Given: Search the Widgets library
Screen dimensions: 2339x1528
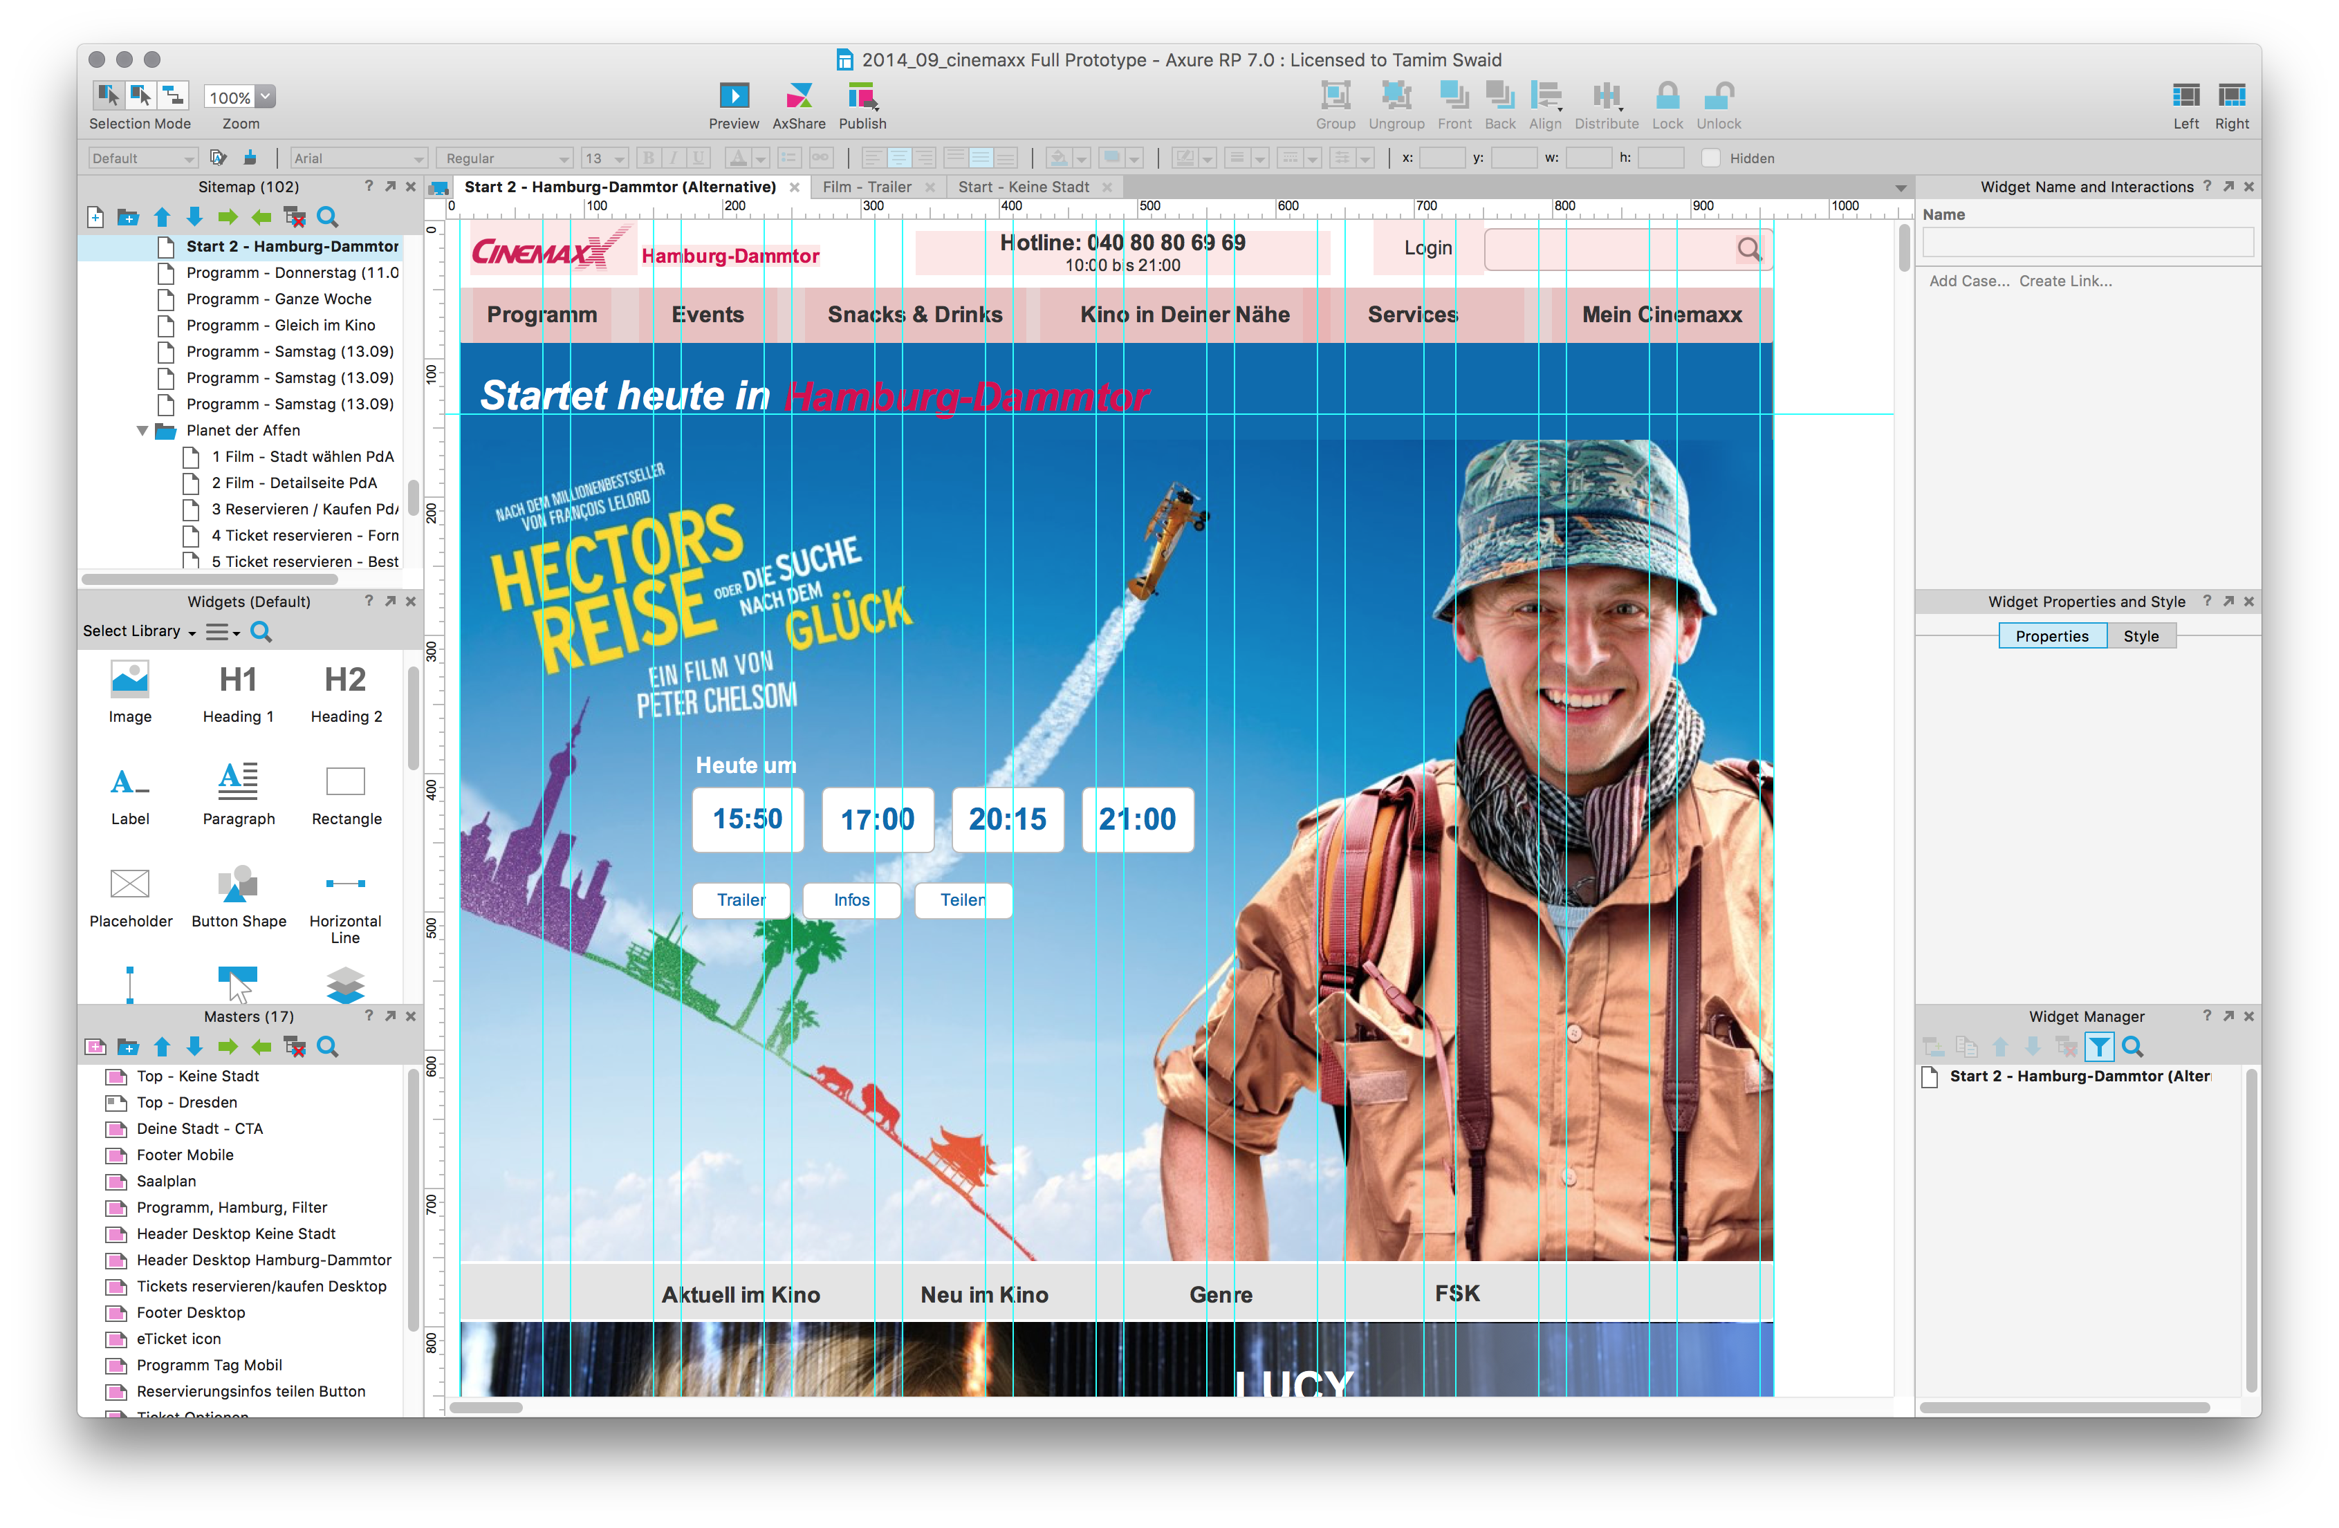Looking at the screenshot, I should 261,632.
